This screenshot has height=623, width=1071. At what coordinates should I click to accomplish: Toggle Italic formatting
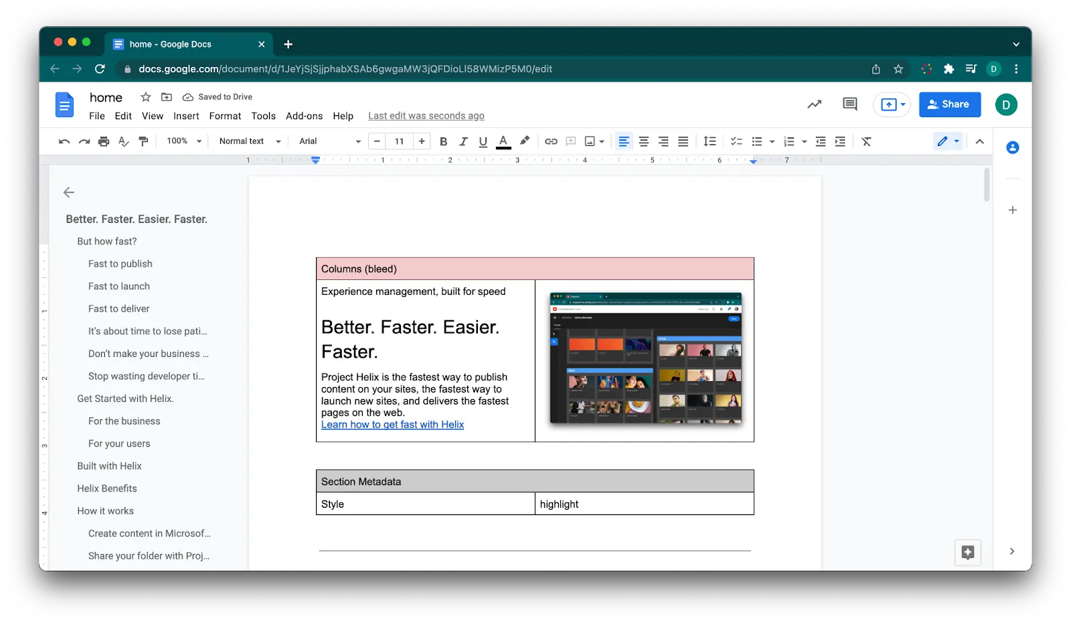[x=463, y=141]
